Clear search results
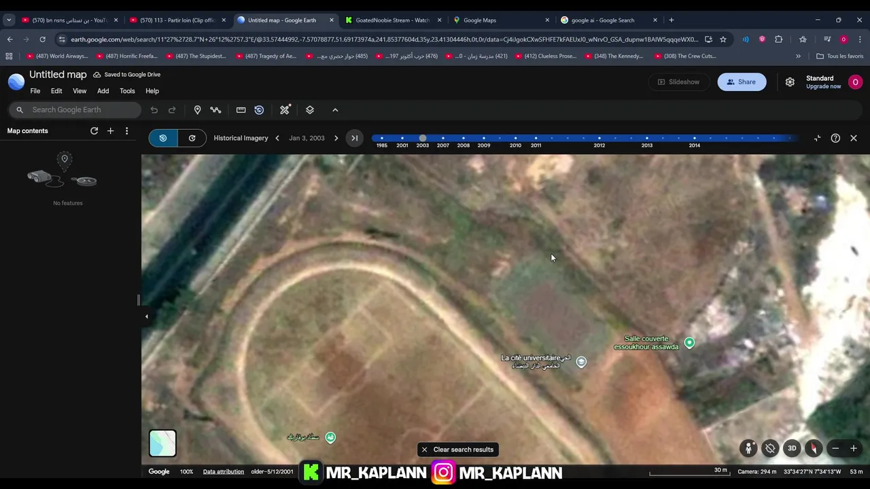 pyautogui.click(x=457, y=450)
